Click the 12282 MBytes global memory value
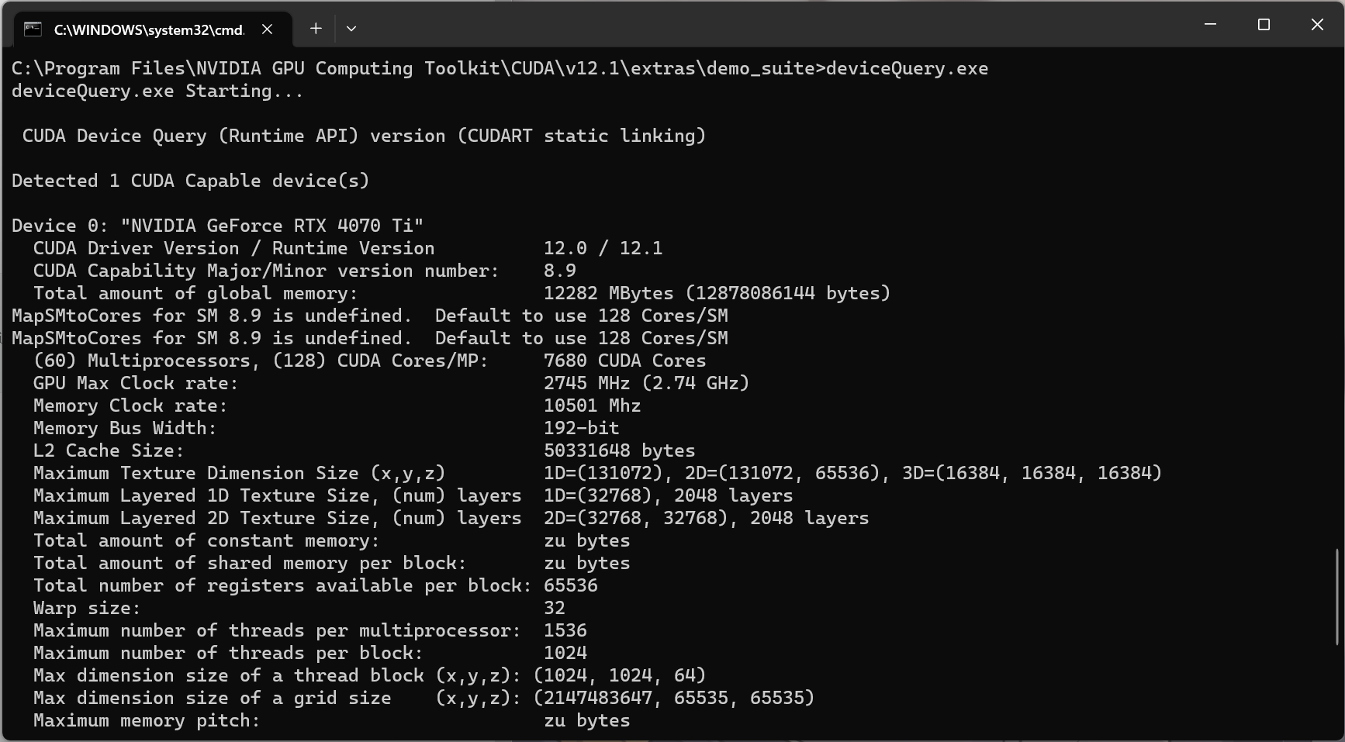 click(x=609, y=293)
